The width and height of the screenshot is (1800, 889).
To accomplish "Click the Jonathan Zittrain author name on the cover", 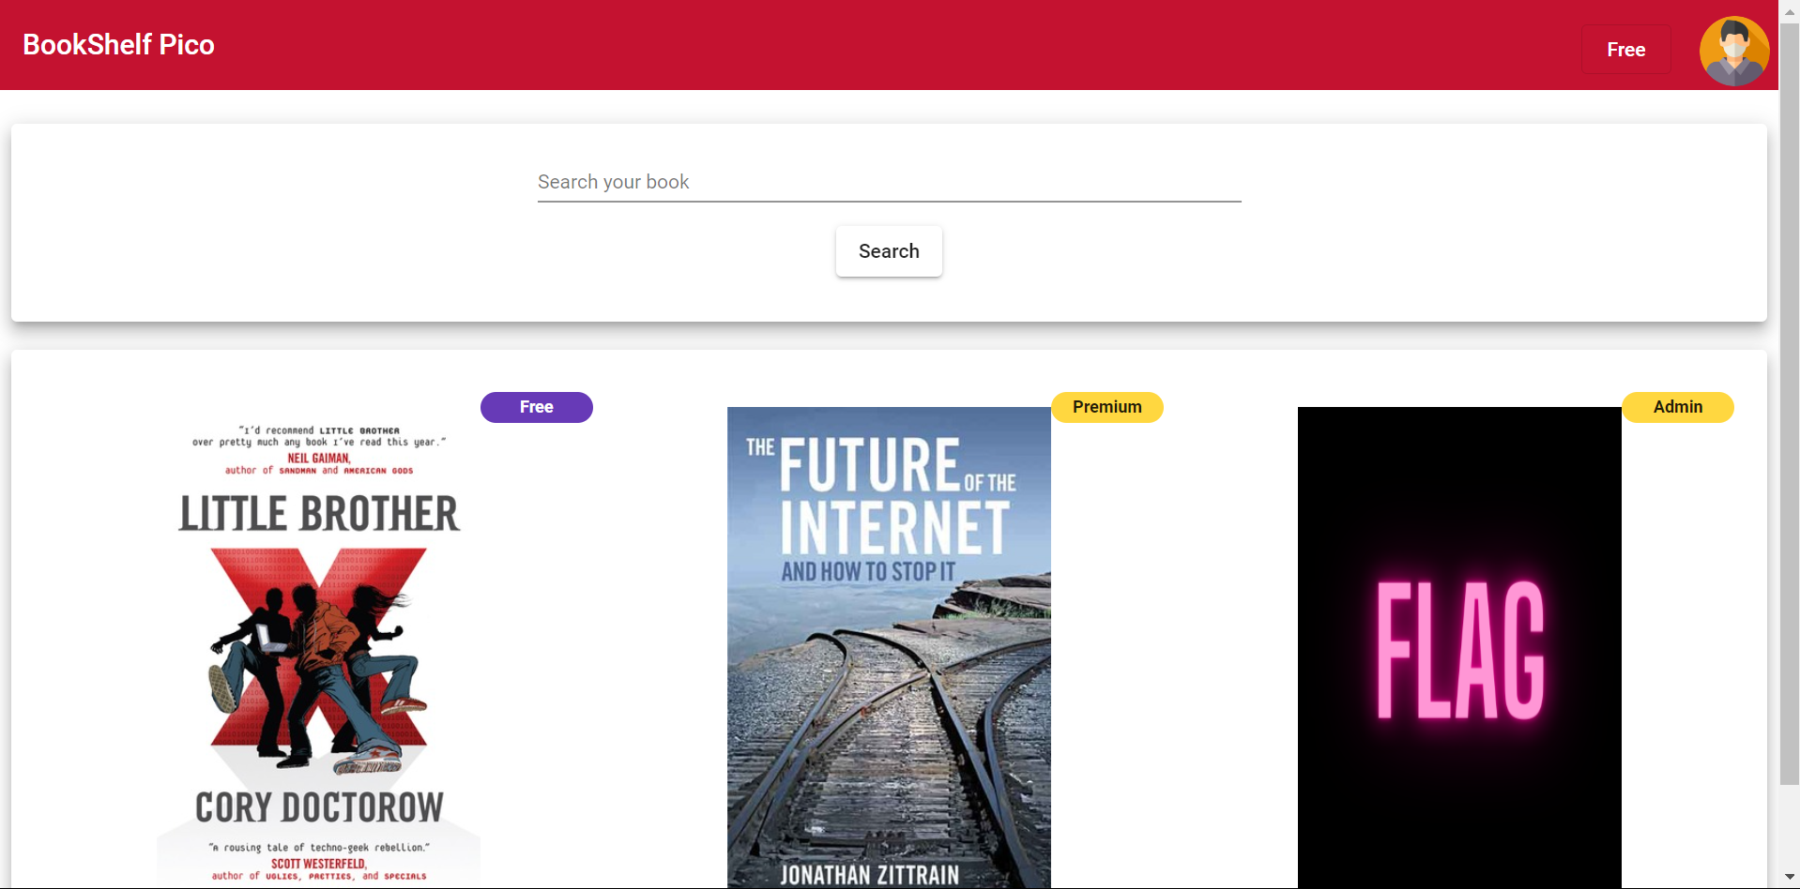I will pos(872,874).
